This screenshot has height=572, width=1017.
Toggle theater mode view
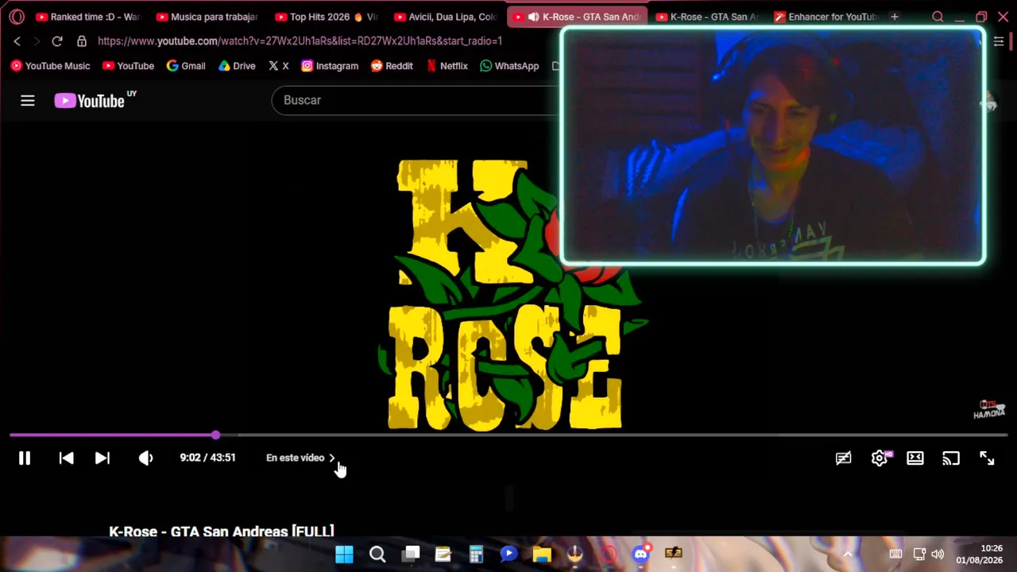[915, 458]
